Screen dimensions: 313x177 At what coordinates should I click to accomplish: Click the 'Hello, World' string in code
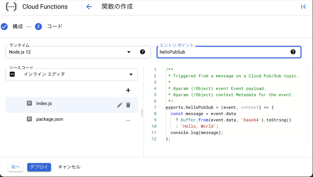[198, 126]
